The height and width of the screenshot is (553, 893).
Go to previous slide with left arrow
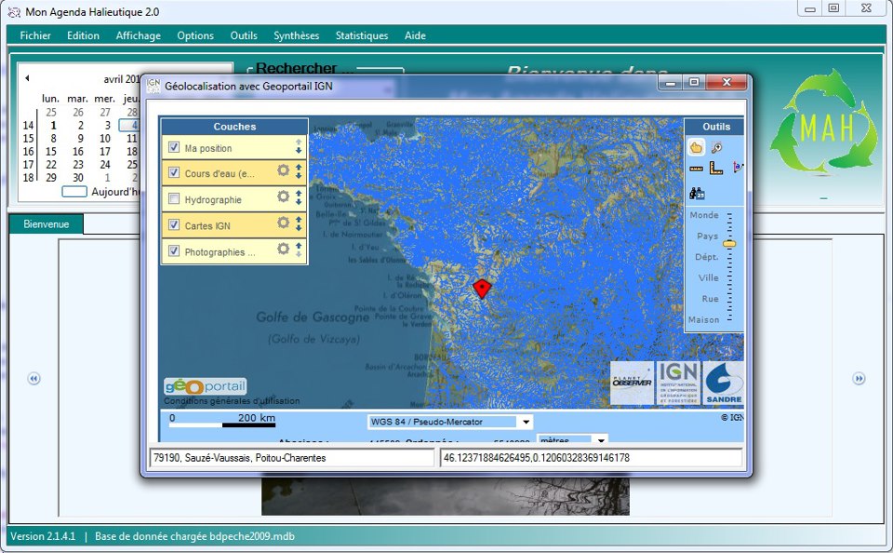click(33, 379)
